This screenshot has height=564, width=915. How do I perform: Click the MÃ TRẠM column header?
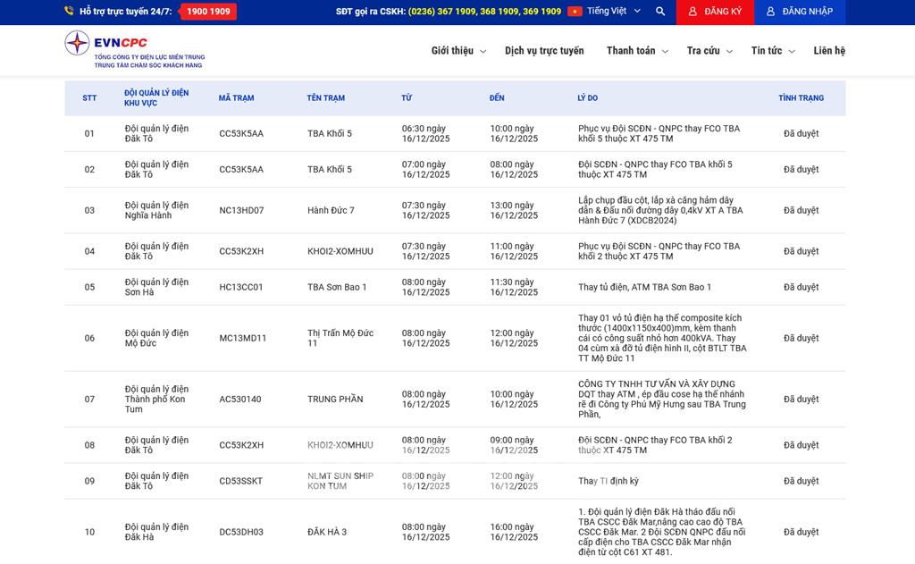(236, 98)
